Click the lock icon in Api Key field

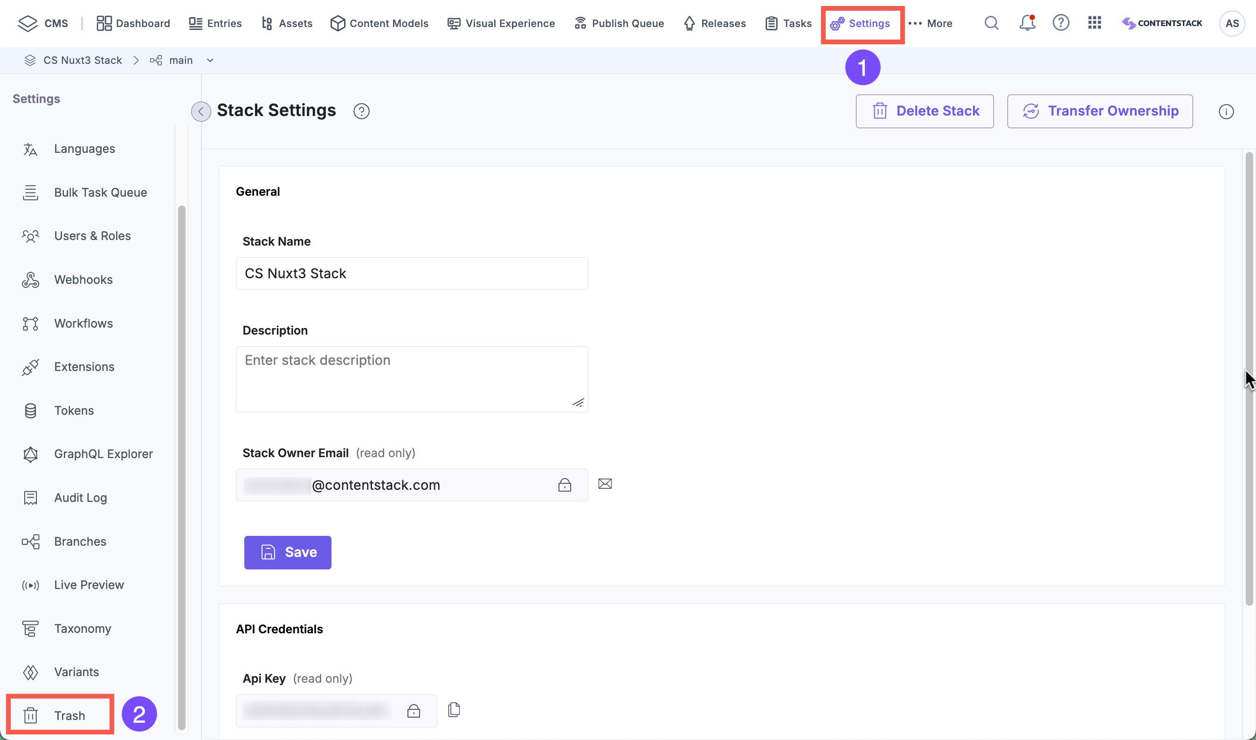pos(414,711)
